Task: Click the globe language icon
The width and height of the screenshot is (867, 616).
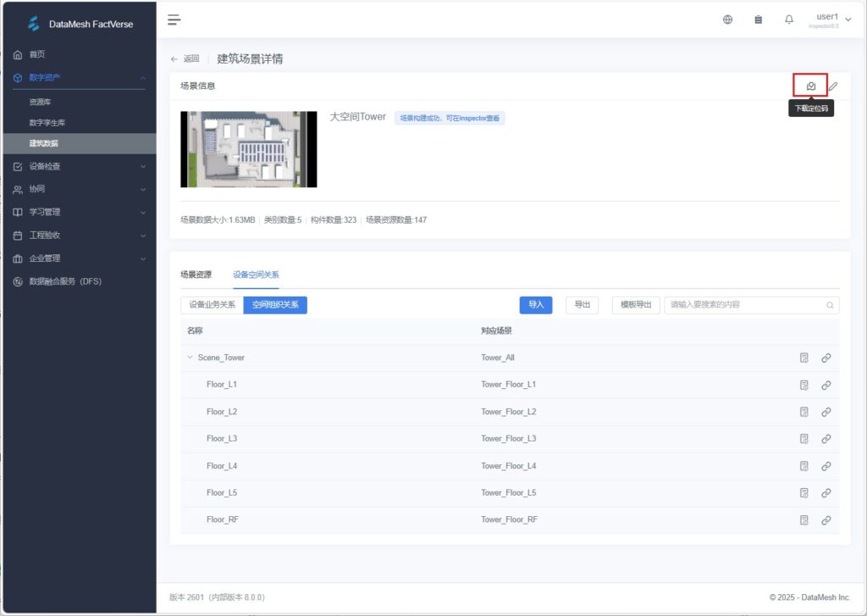Action: click(727, 19)
